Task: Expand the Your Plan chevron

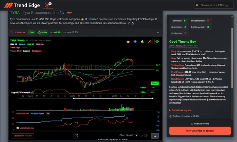Action: [158, 33]
